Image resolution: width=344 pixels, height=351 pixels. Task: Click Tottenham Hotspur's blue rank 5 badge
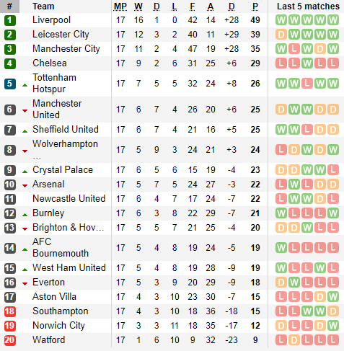click(x=10, y=84)
